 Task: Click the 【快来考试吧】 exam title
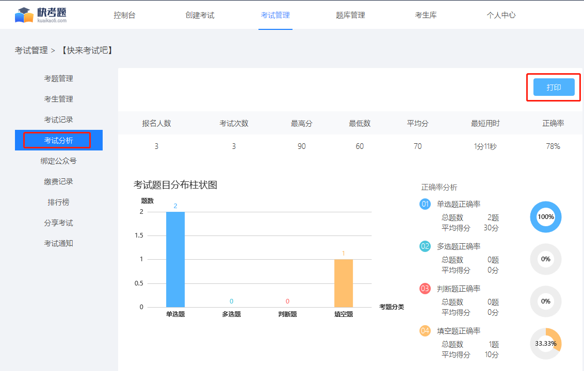click(x=87, y=50)
